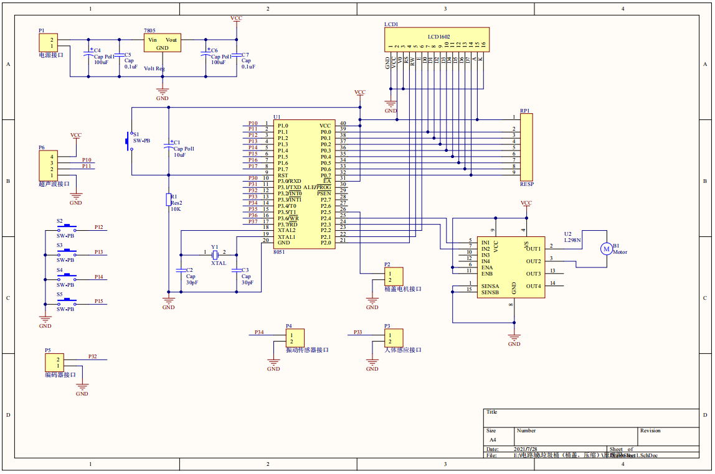Click the P2 connector 桶盖电机接口
The image size is (715, 474).
(x=394, y=276)
